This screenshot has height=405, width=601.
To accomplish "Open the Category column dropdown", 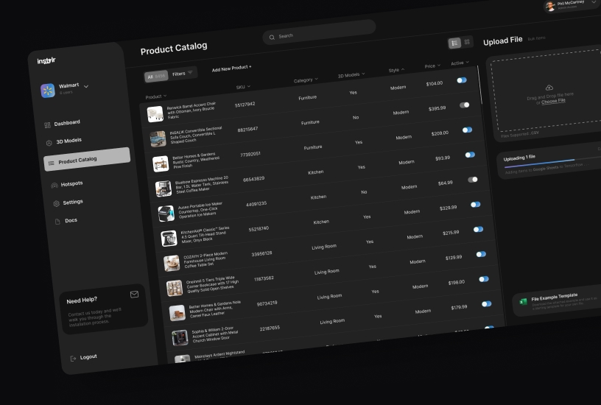I will 306,80.
